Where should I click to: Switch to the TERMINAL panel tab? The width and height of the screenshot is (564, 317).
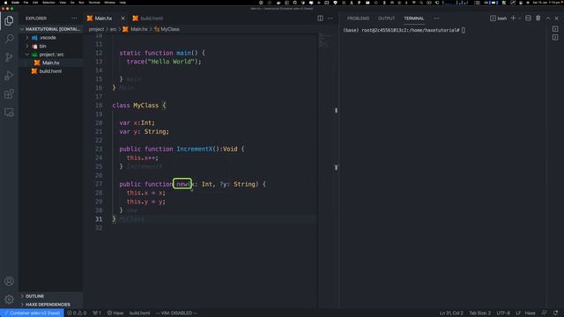(414, 18)
